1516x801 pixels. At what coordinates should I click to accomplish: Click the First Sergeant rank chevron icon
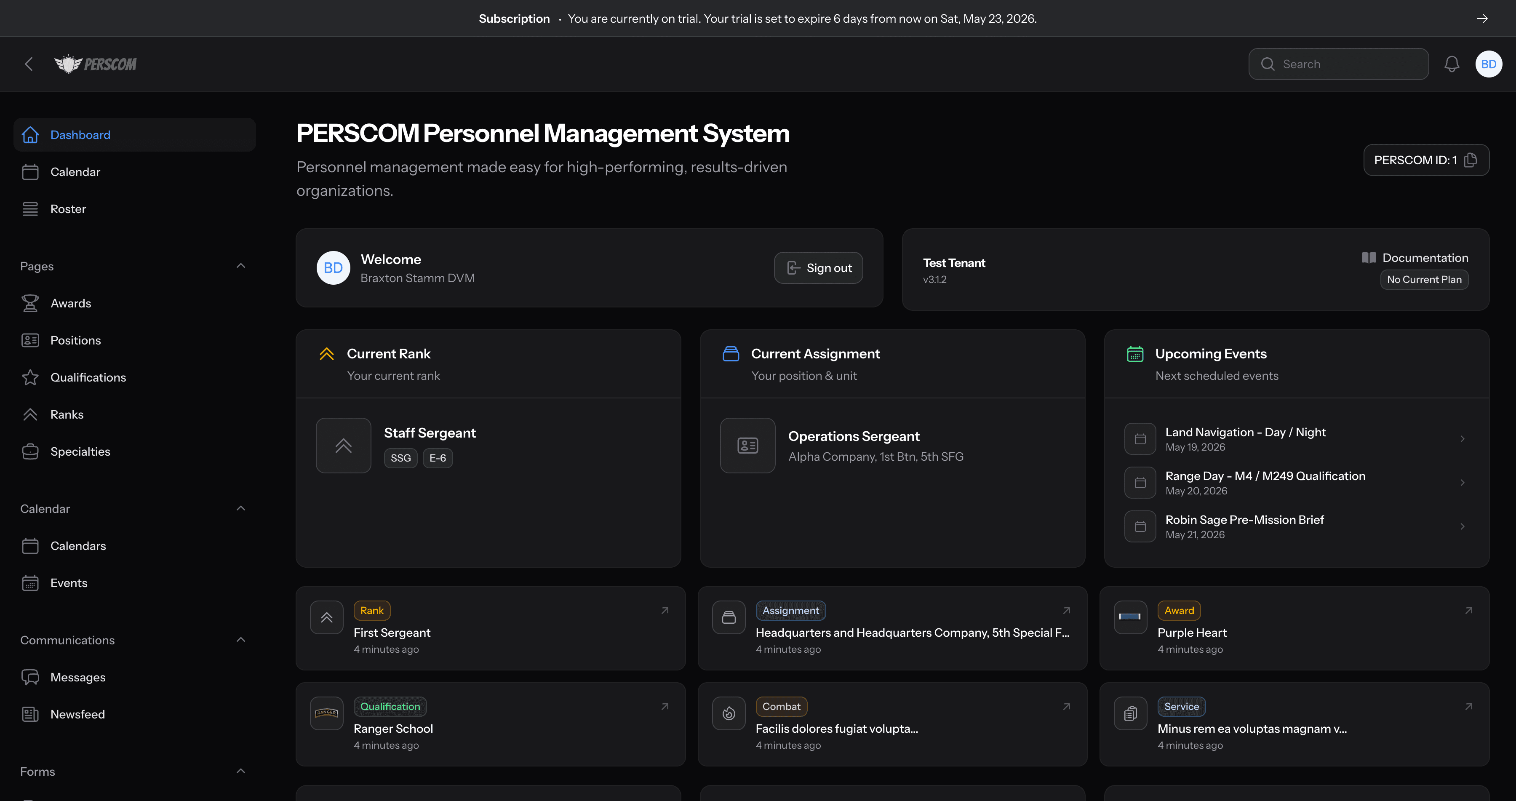pyautogui.click(x=327, y=617)
